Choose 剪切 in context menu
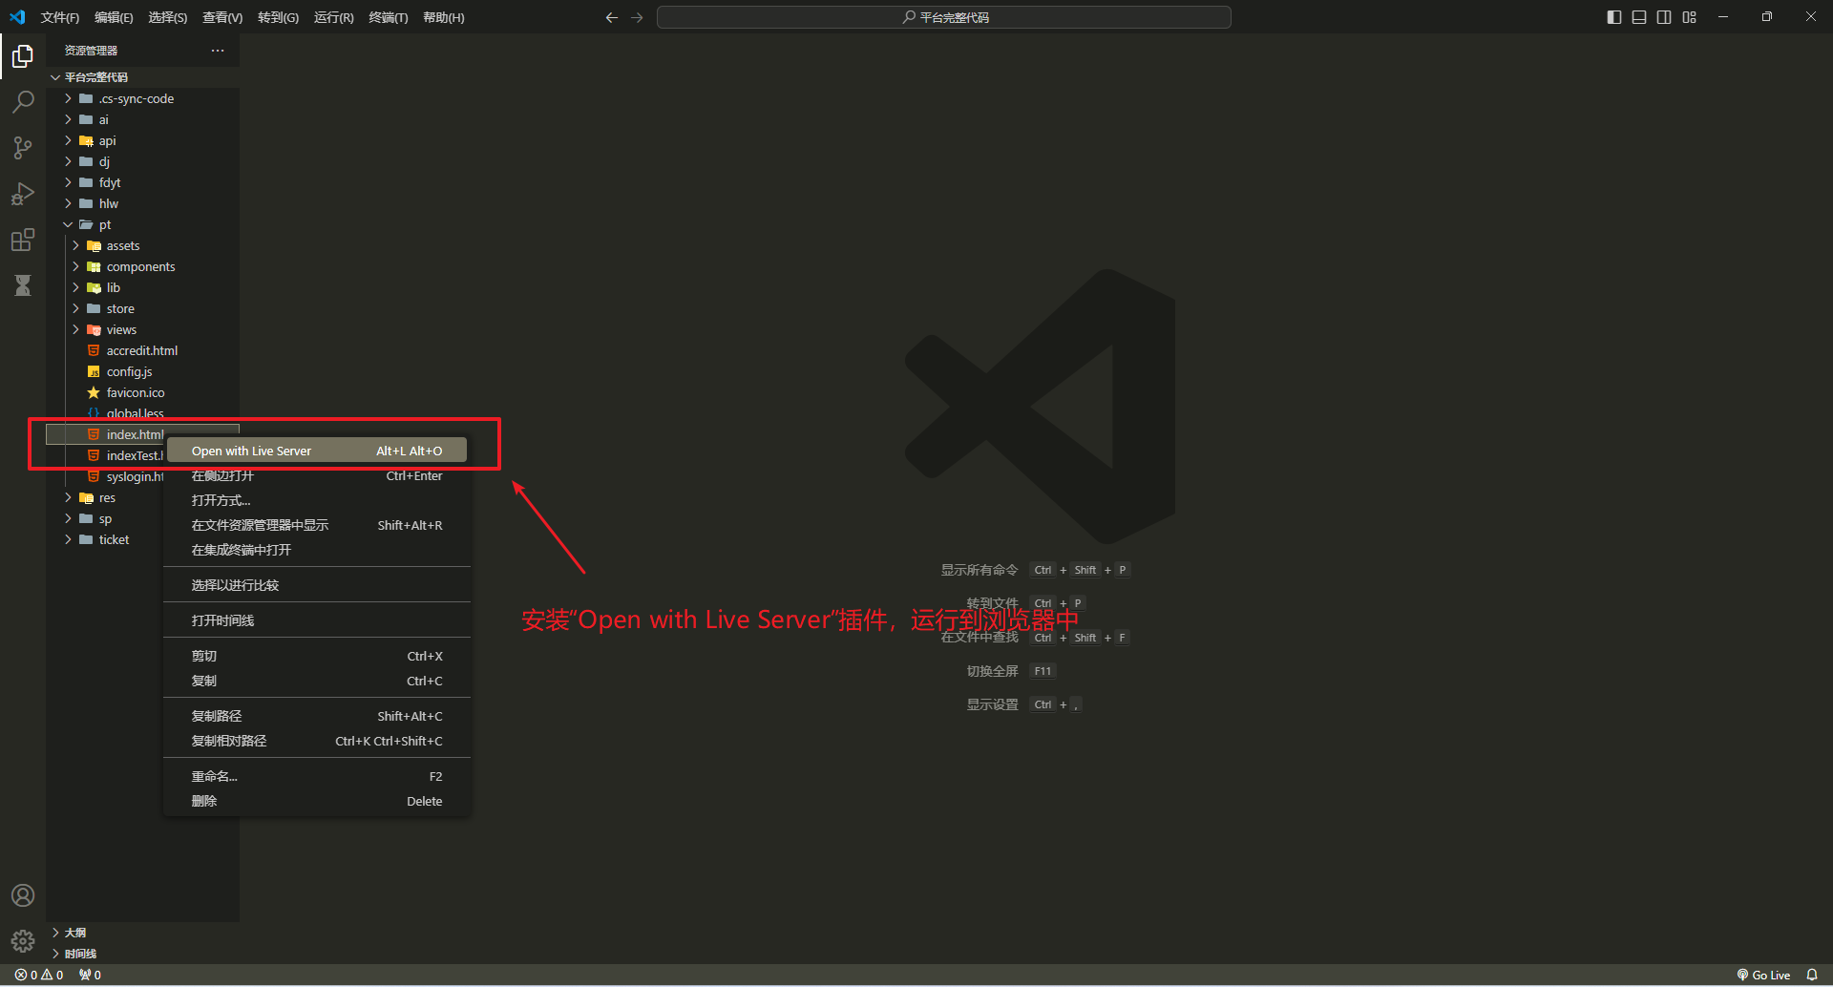Viewport: 1833px width, 987px height. click(x=317, y=656)
